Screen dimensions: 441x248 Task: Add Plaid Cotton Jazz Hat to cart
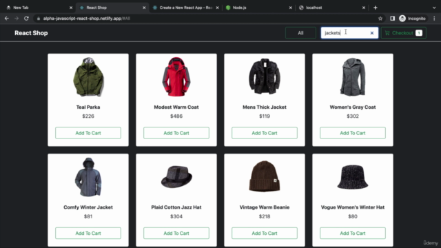pyautogui.click(x=176, y=233)
